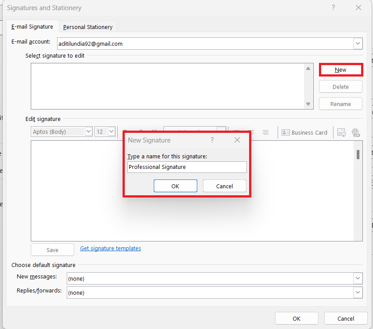Click the signature name input field
373x329 pixels.
click(187, 167)
